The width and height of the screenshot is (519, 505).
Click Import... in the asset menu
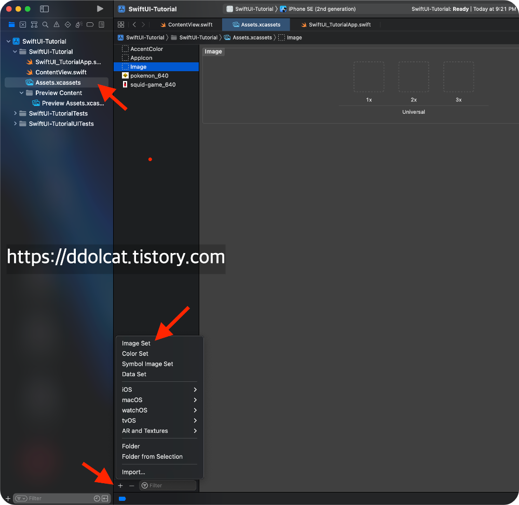point(133,472)
